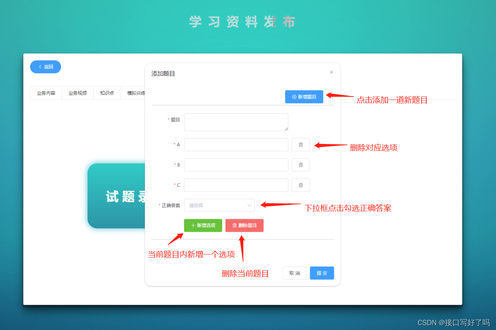
Task: Delete option B with its trash icon
Action: (x=301, y=165)
